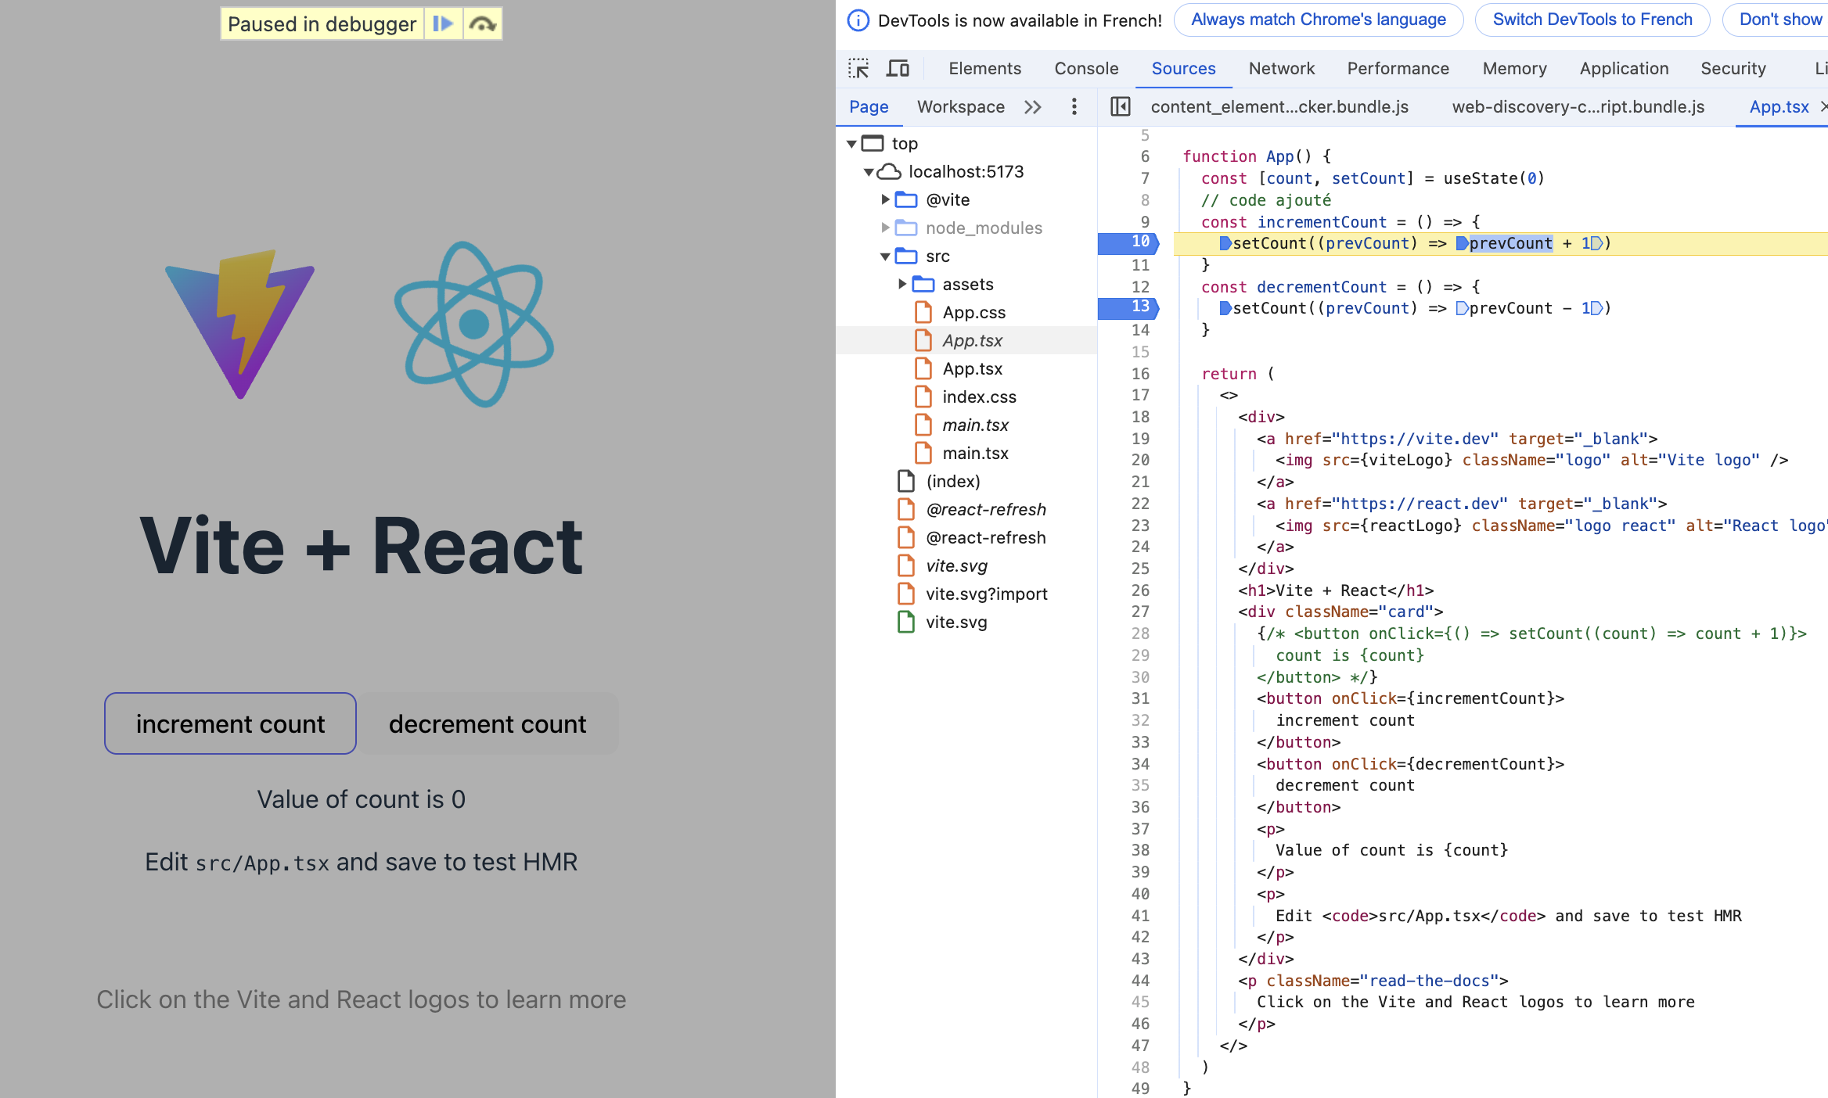Open (index) file in tree
The width and height of the screenshot is (1828, 1098).
[x=953, y=482]
